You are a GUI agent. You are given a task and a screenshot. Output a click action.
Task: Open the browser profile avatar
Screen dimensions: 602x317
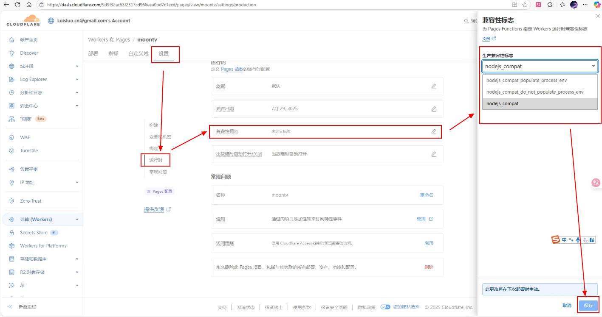pyautogui.click(x=574, y=5)
